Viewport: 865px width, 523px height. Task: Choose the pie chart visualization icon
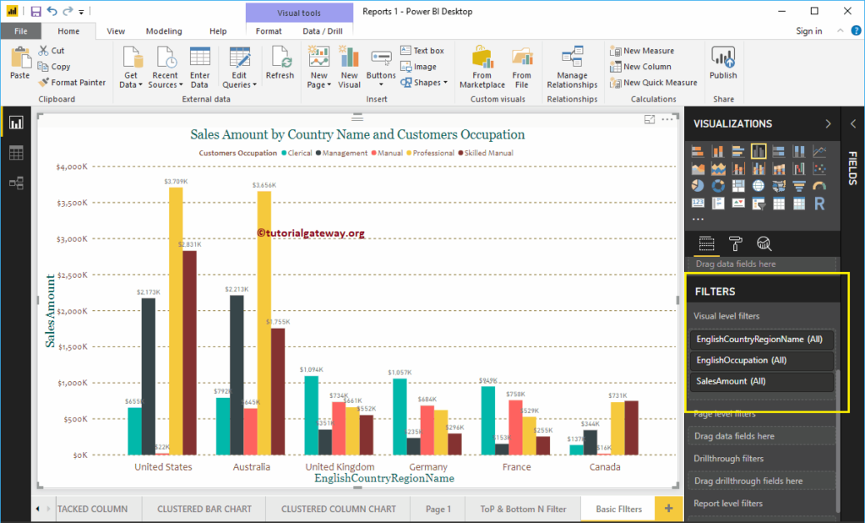click(x=698, y=186)
